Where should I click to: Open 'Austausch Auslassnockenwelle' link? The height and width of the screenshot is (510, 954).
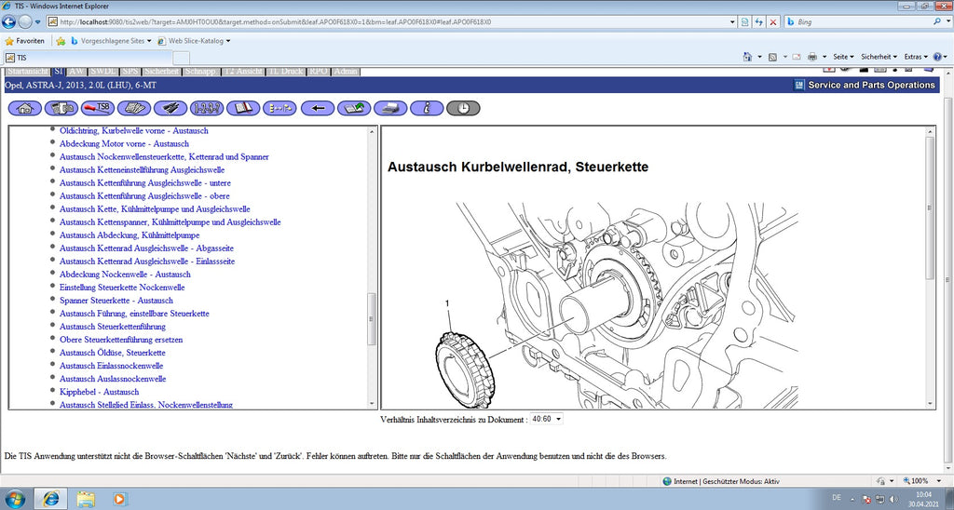point(113,379)
